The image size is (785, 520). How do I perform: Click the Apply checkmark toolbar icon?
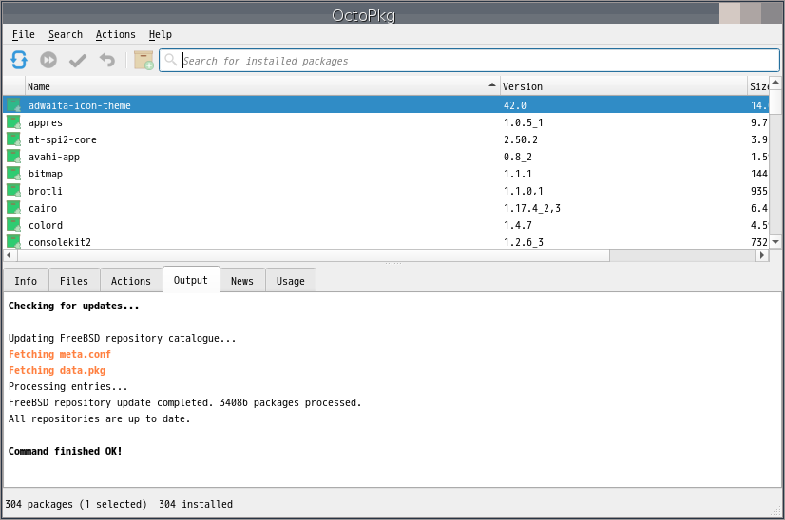[x=78, y=61]
